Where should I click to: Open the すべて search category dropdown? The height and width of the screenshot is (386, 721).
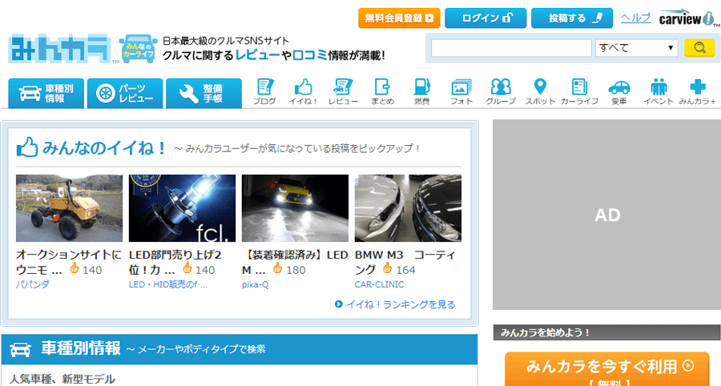[636, 48]
